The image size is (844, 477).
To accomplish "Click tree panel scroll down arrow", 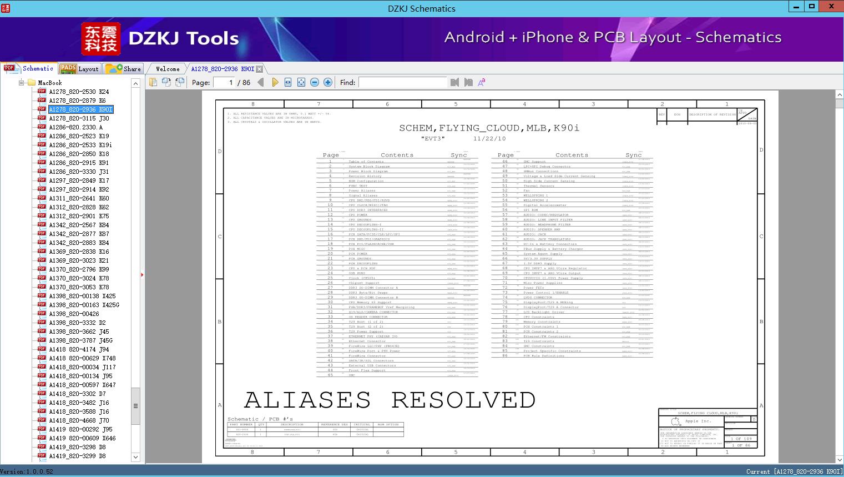I will coord(135,457).
